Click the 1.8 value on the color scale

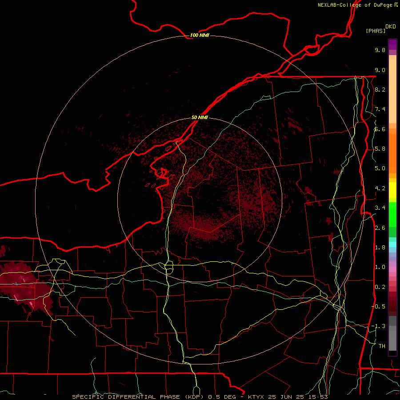[380, 248]
